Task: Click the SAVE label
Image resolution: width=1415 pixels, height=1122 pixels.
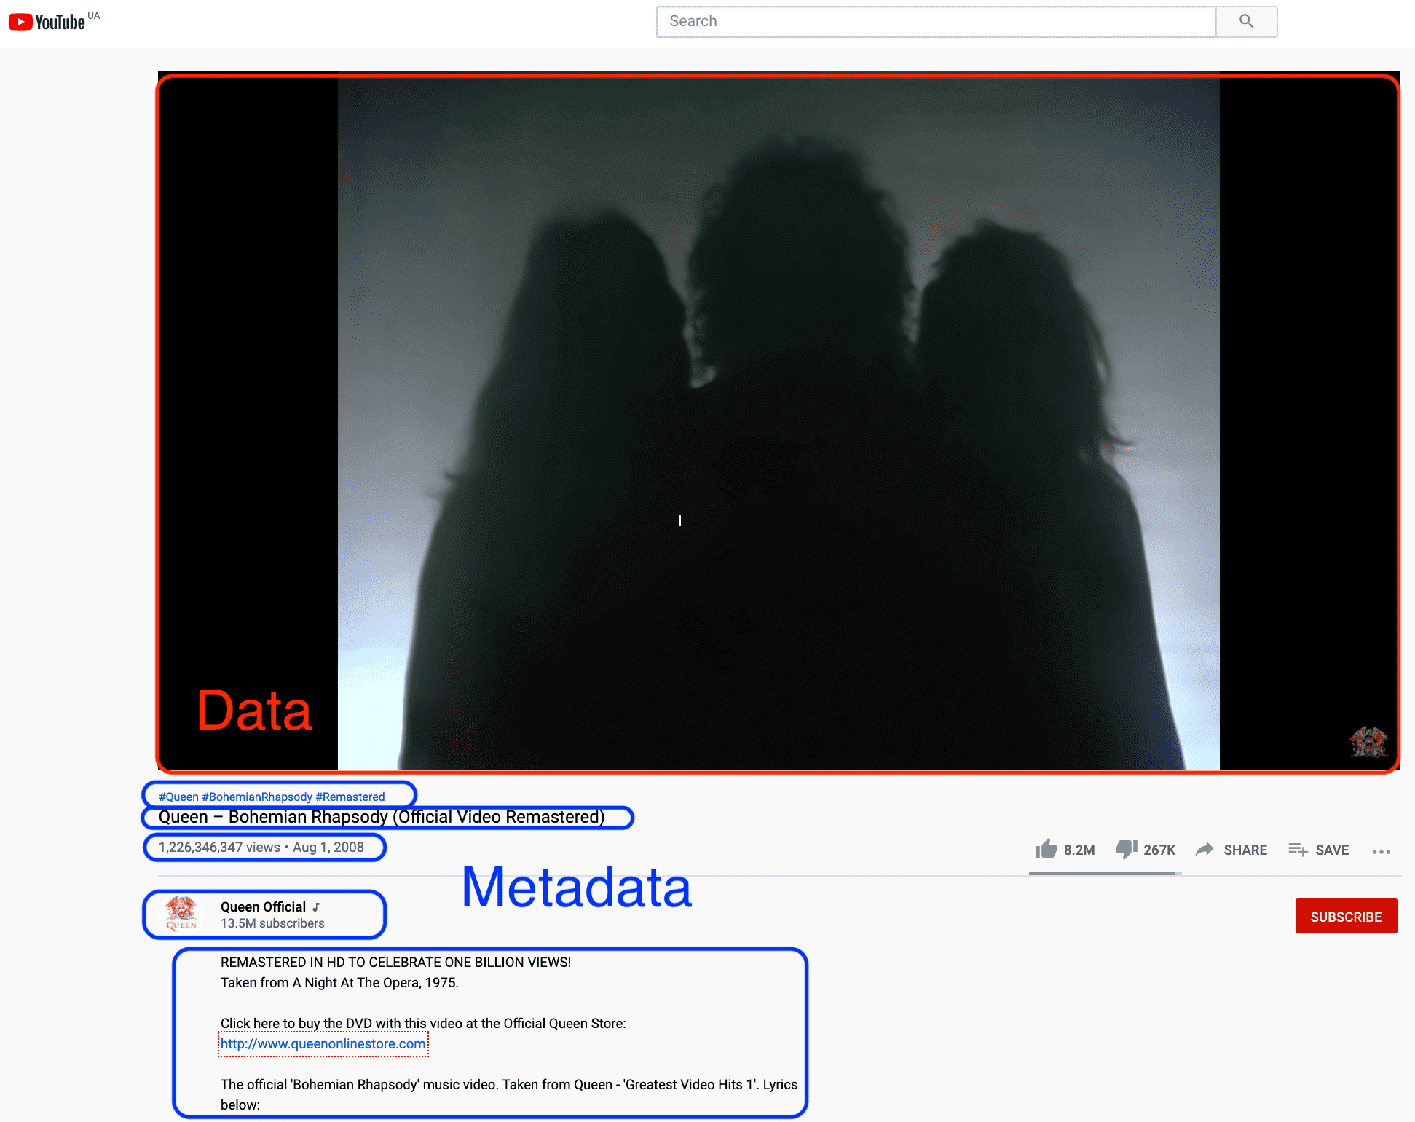Action: (1332, 850)
